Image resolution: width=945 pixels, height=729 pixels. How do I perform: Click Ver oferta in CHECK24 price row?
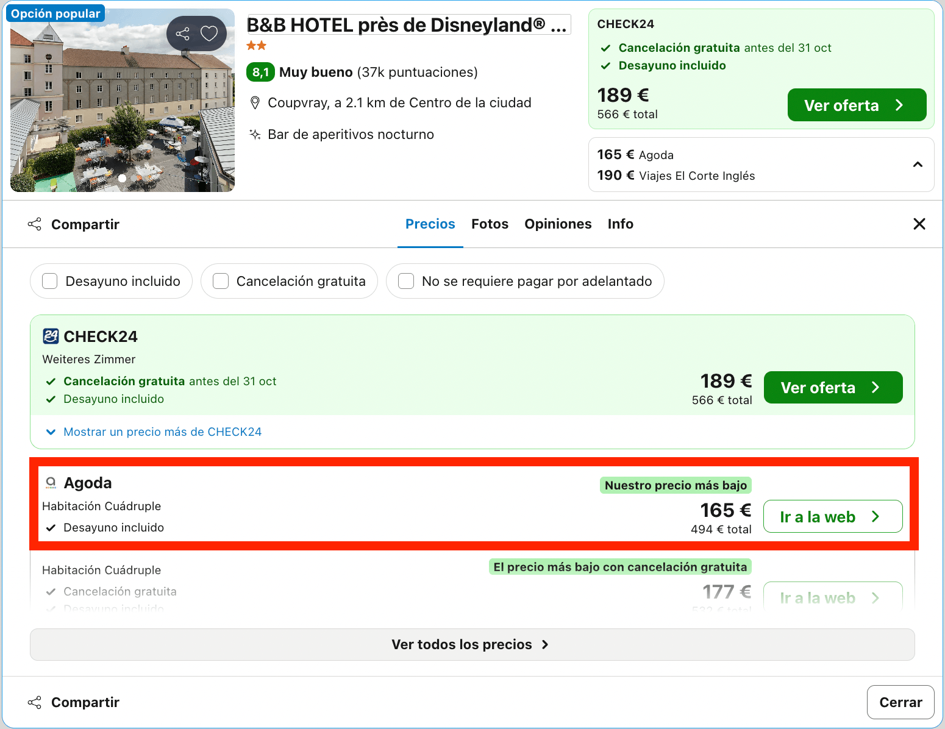click(x=833, y=388)
